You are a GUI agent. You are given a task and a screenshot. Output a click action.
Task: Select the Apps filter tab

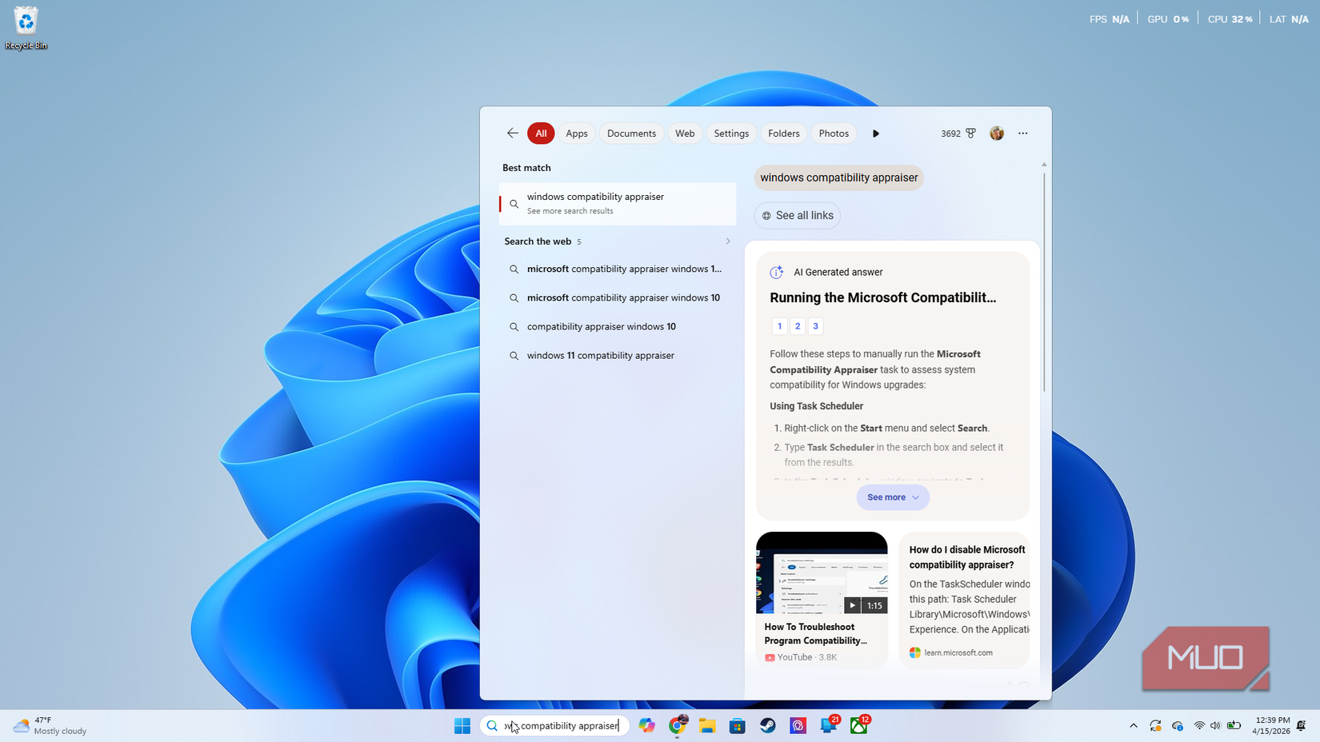click(x=576, y=134)
